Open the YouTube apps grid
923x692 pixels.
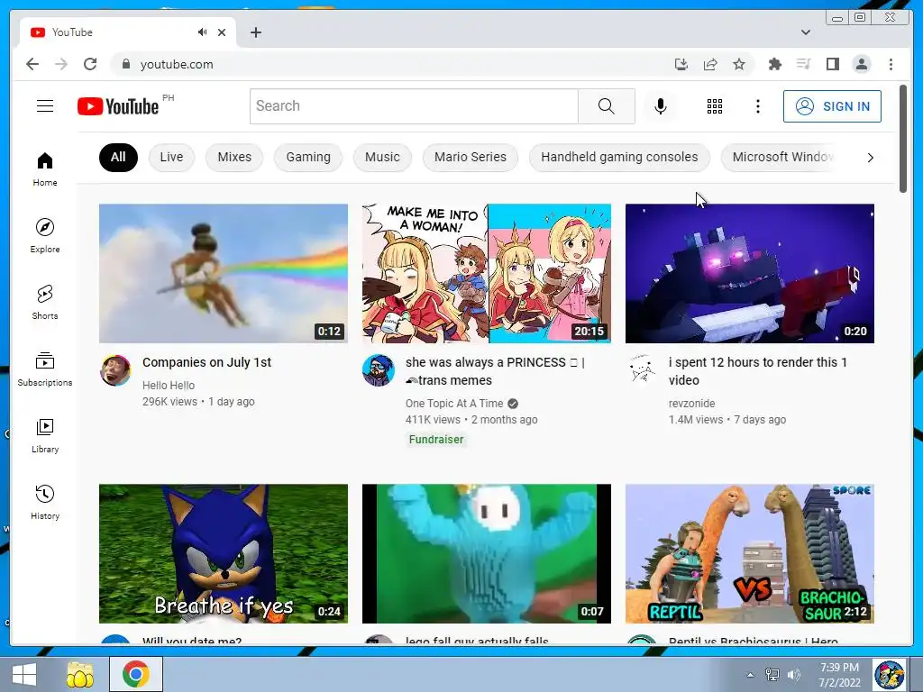coord(714,106)
